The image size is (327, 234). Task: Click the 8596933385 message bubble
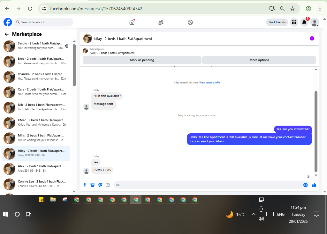coord(102,170)
